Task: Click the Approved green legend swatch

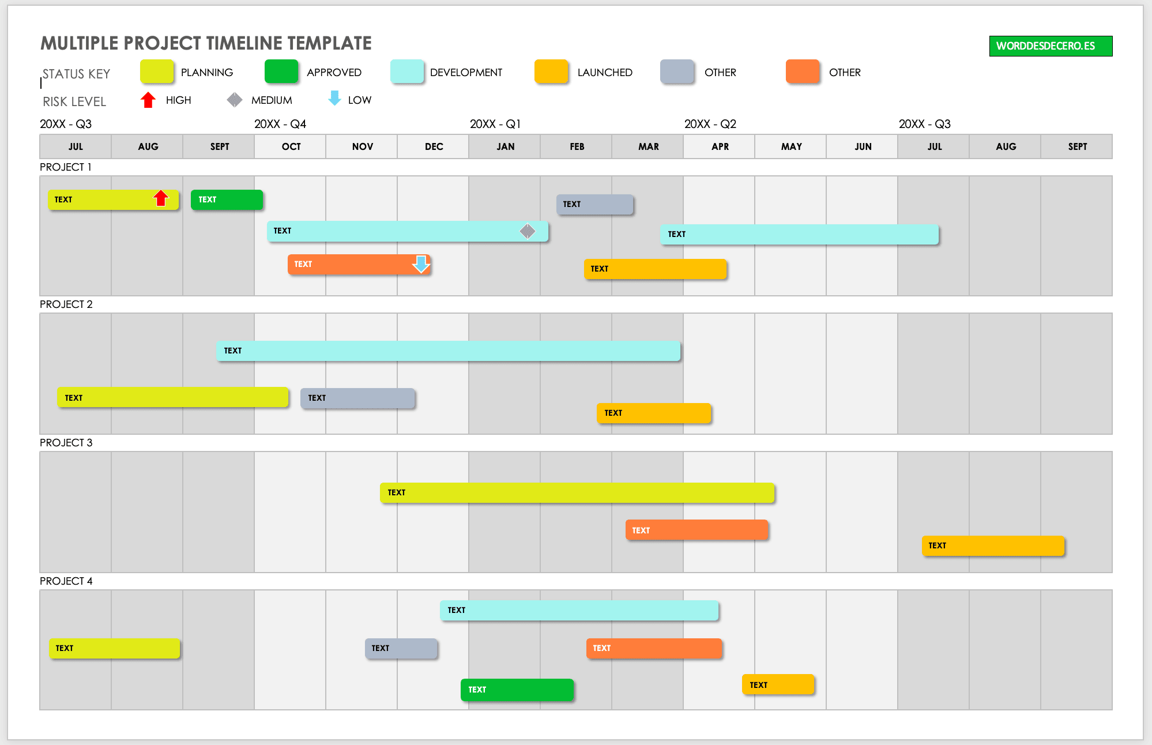Action: click(281, 72)
